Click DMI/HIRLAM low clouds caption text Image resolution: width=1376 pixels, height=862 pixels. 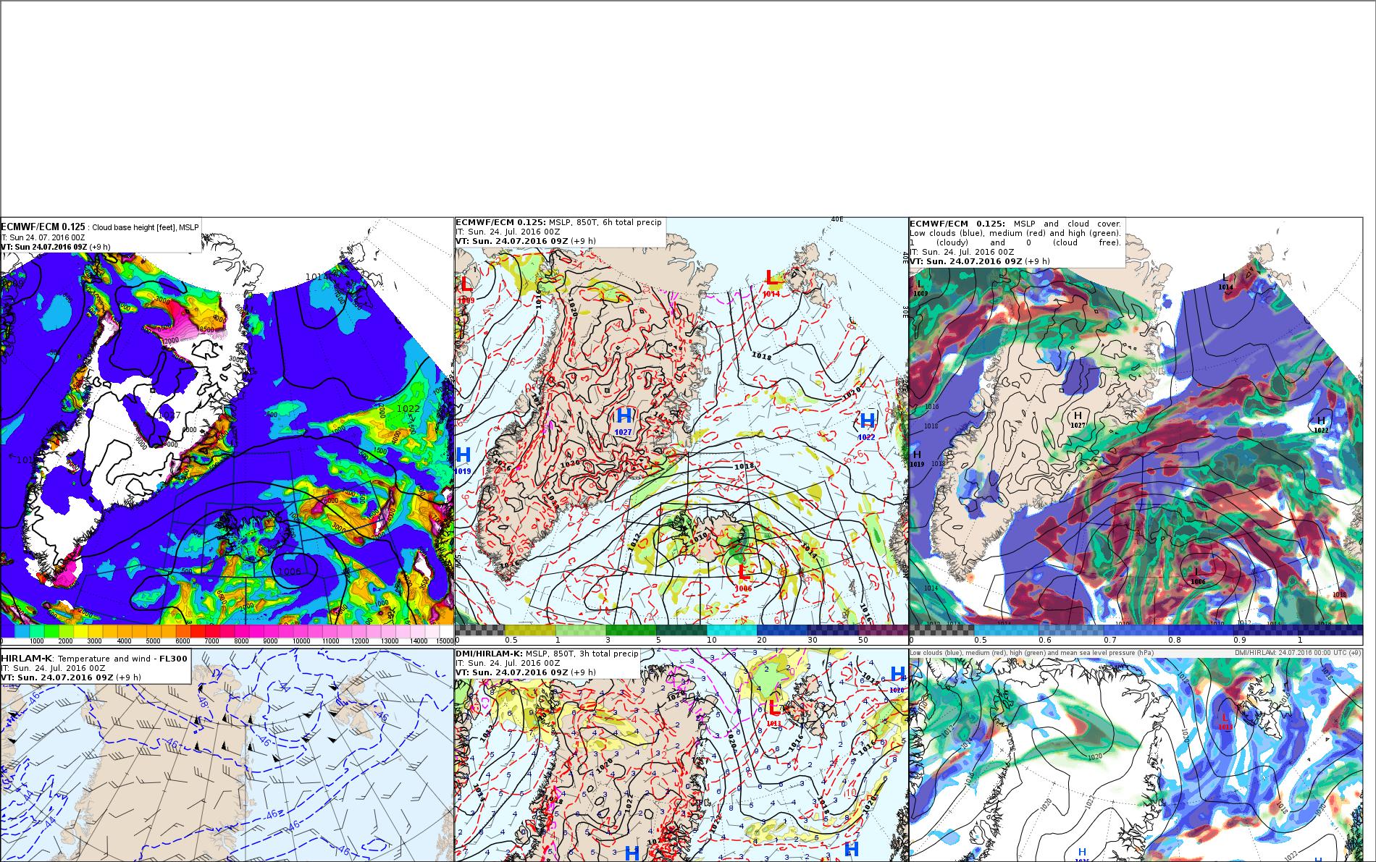[x=1032, y=653]
